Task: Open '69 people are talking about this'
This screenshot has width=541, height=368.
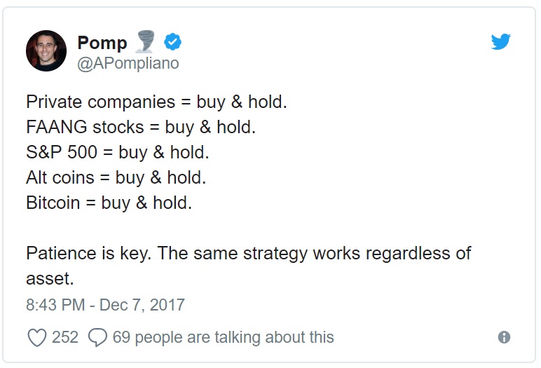Action: 224,337
